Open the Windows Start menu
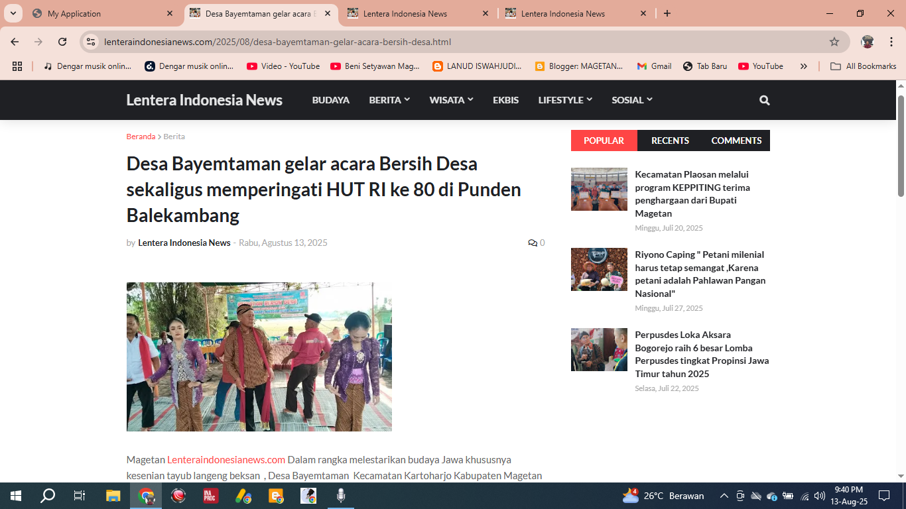Viewport: 906px width, 509px height. (x=16, y=496)
